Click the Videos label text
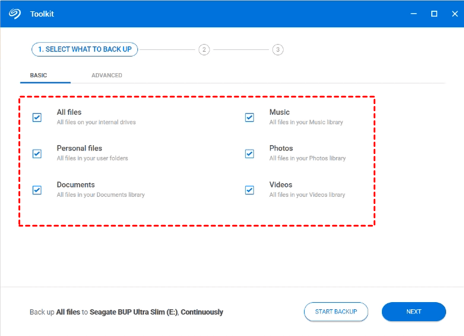Viewport: 464px width, 336px height. (281, 184)
